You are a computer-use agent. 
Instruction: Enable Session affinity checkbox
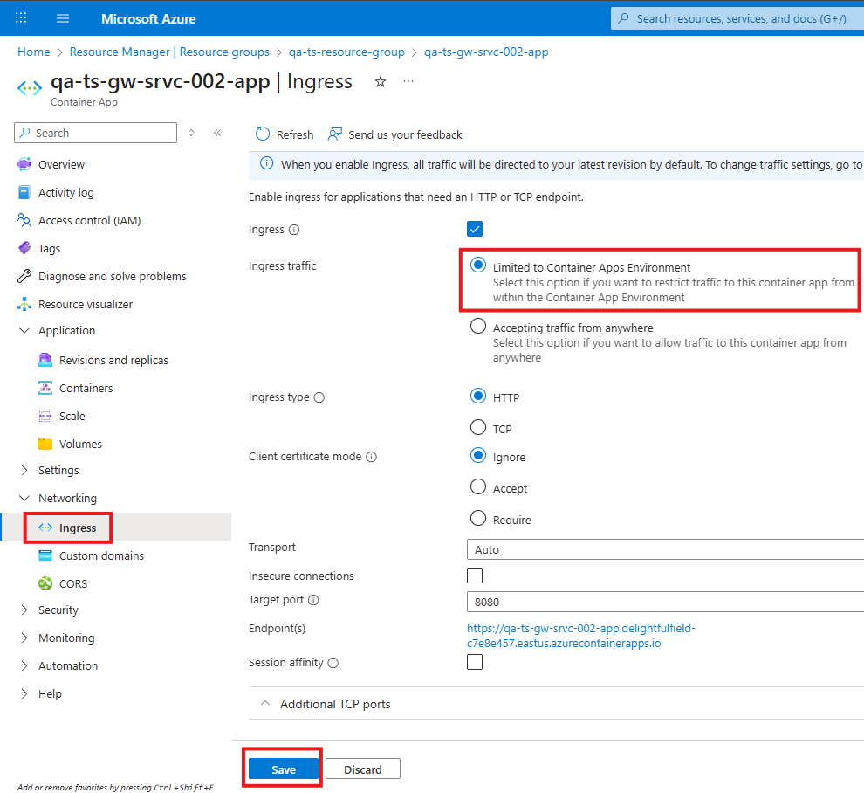(x=475, y=662)
